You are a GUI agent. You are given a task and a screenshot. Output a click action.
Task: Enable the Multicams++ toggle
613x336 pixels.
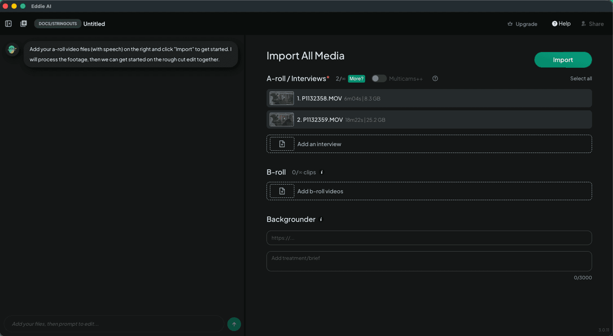[x=379, y=79]
